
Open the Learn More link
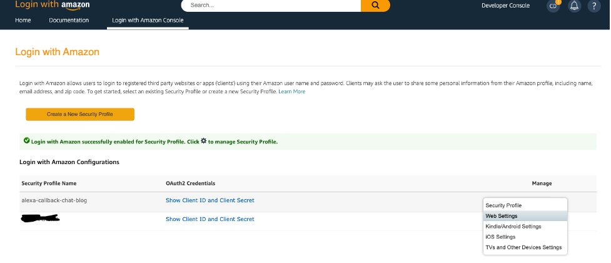pos(292,91)
